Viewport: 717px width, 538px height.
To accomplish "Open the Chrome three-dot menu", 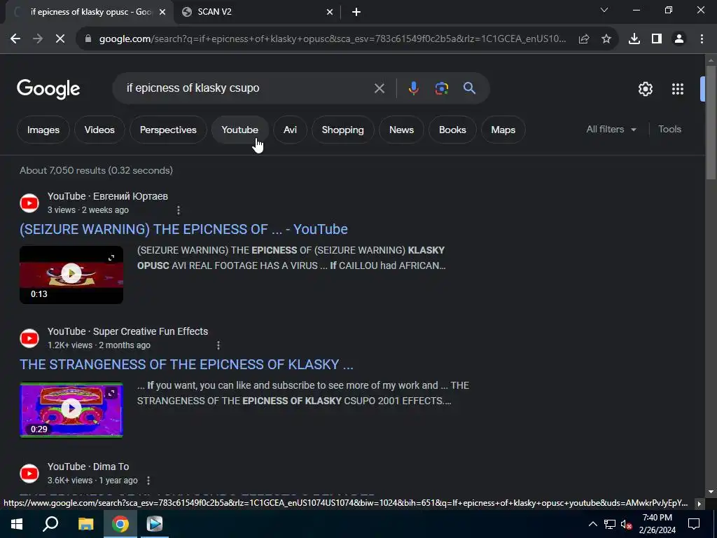I will pos(702,39).
